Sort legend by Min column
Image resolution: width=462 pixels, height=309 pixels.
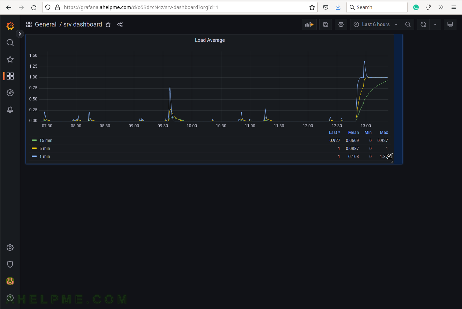coord(368,133)
